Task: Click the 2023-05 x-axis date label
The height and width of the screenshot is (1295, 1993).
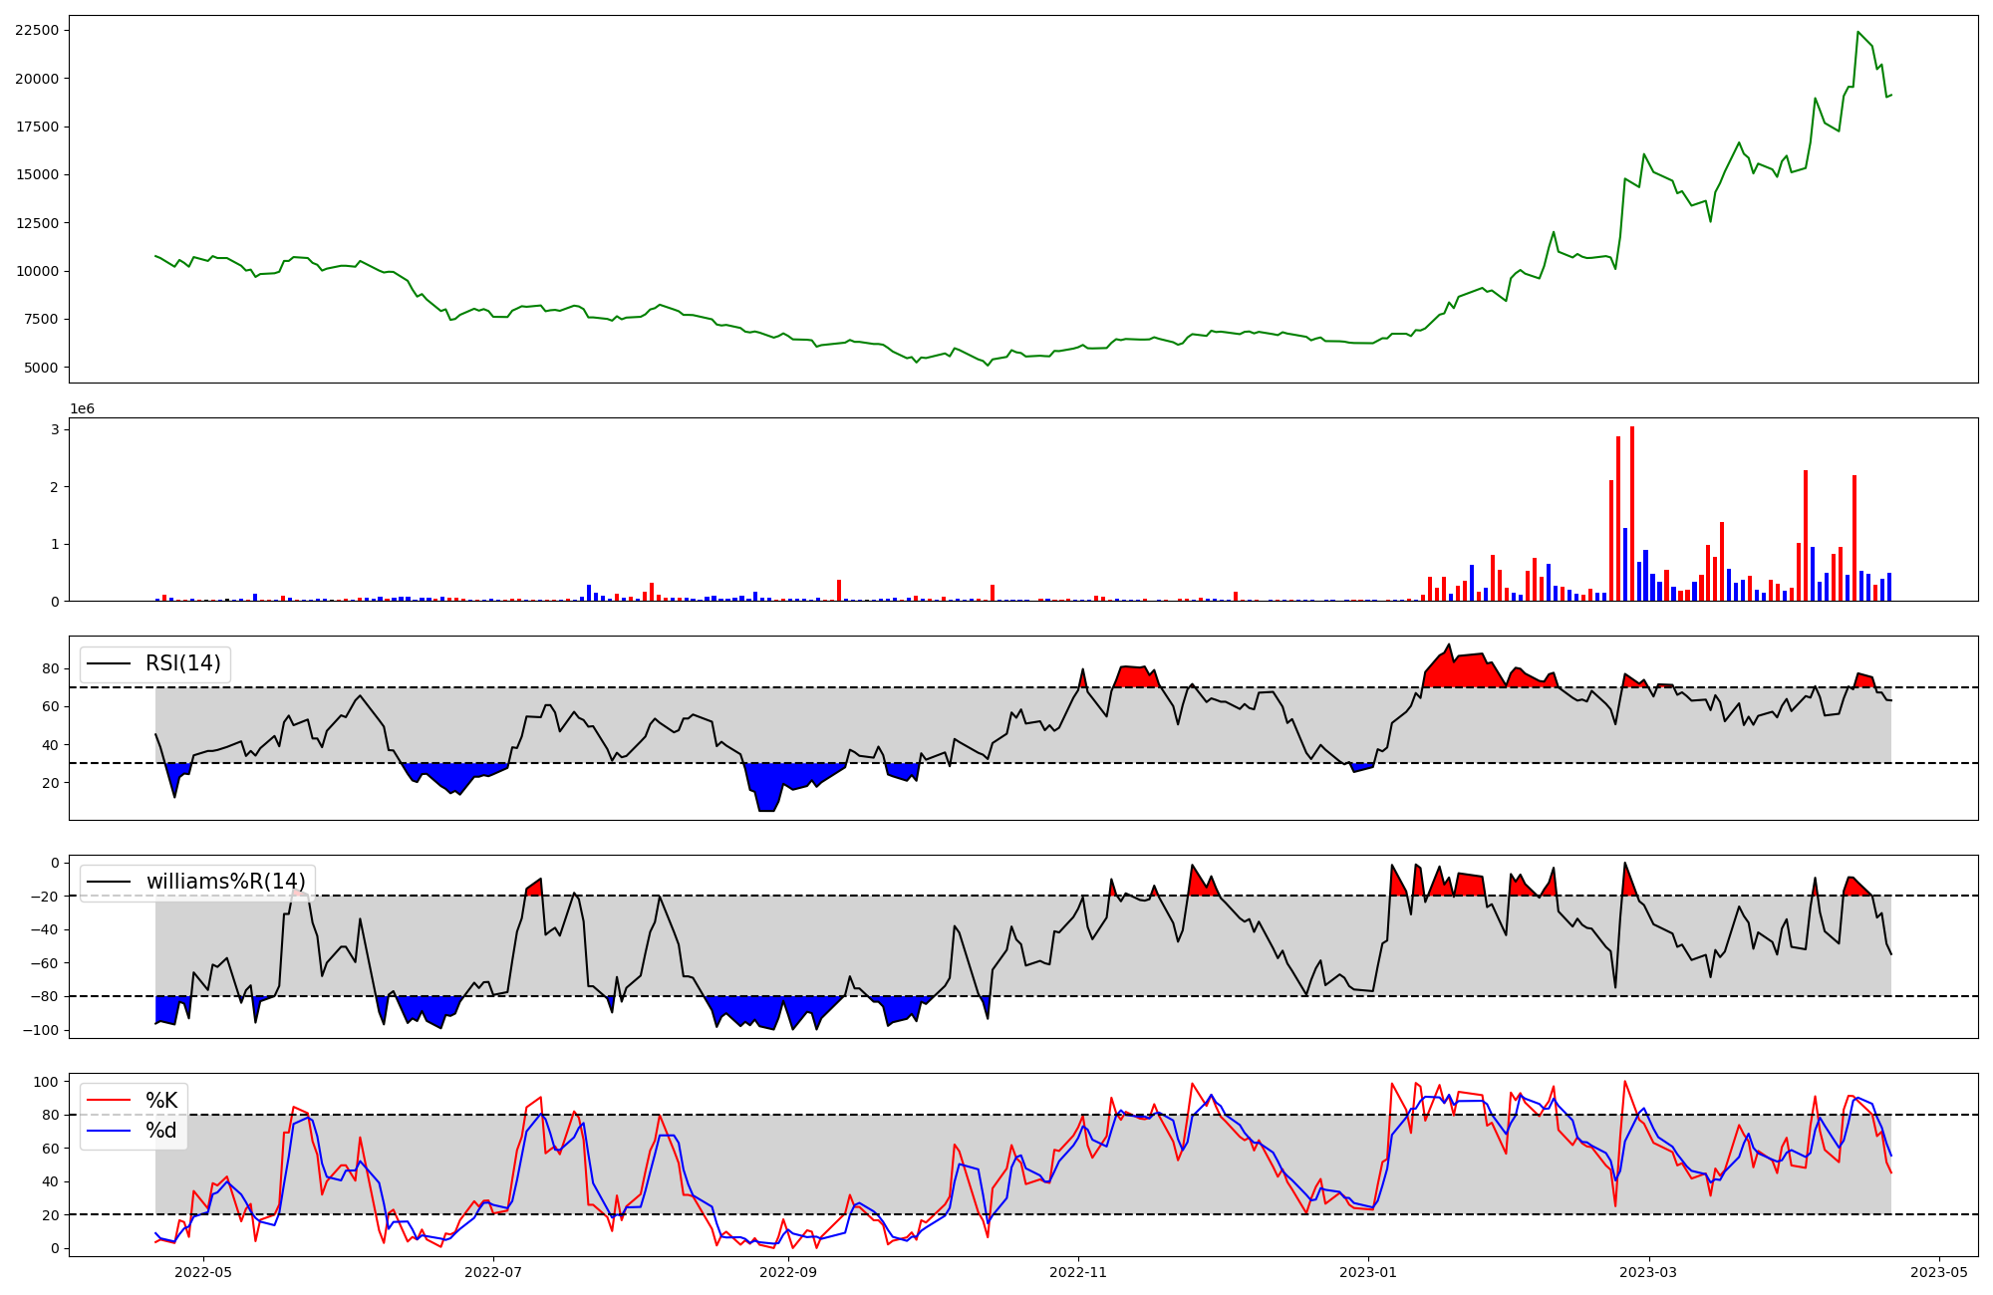Action: (1939, 1272)
